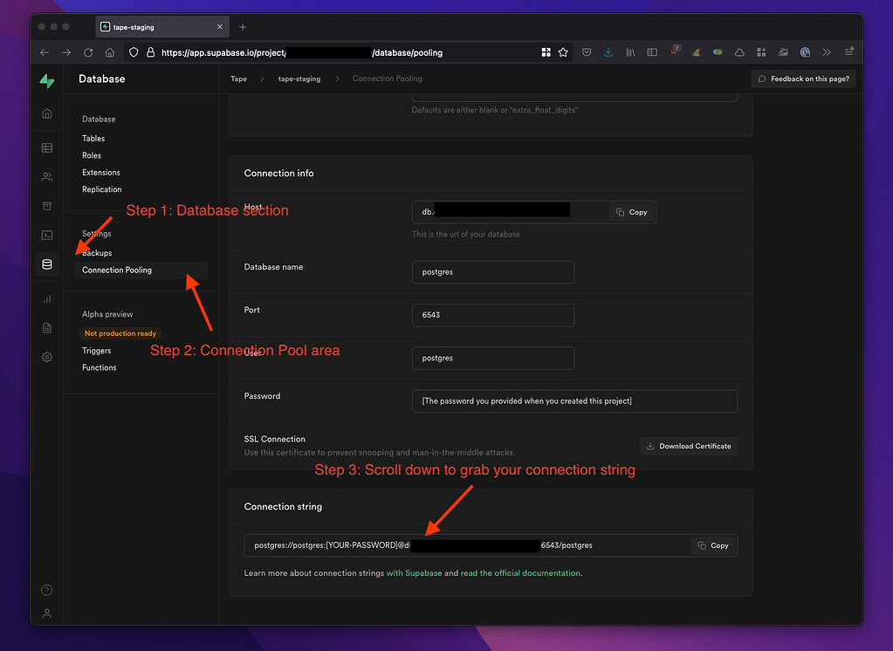This screenshot has width=893, height=651.
Task: Go forward with browser forward arrow
Action: (x=66, y=52)
